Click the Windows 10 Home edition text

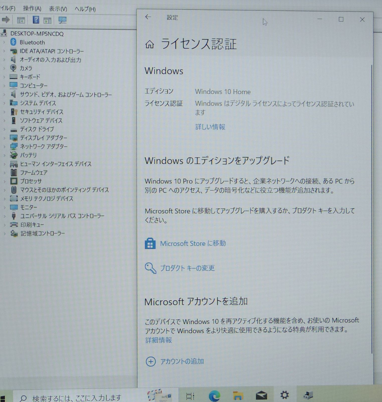click(x=223, y=92)
